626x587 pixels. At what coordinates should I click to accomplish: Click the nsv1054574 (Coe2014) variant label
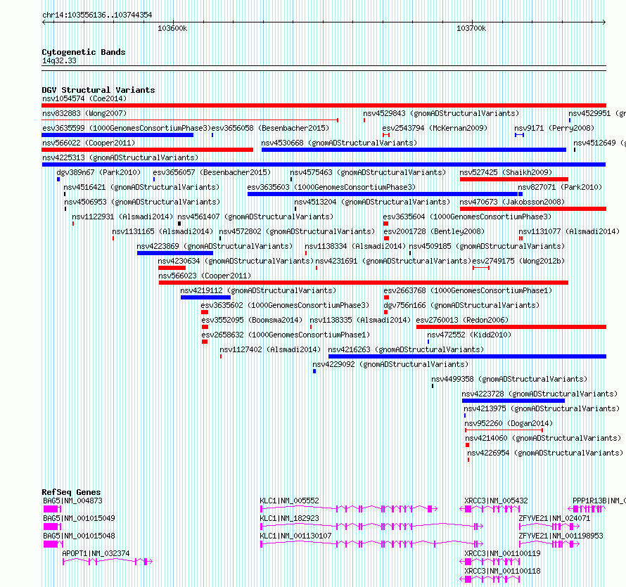pos(84,98)
